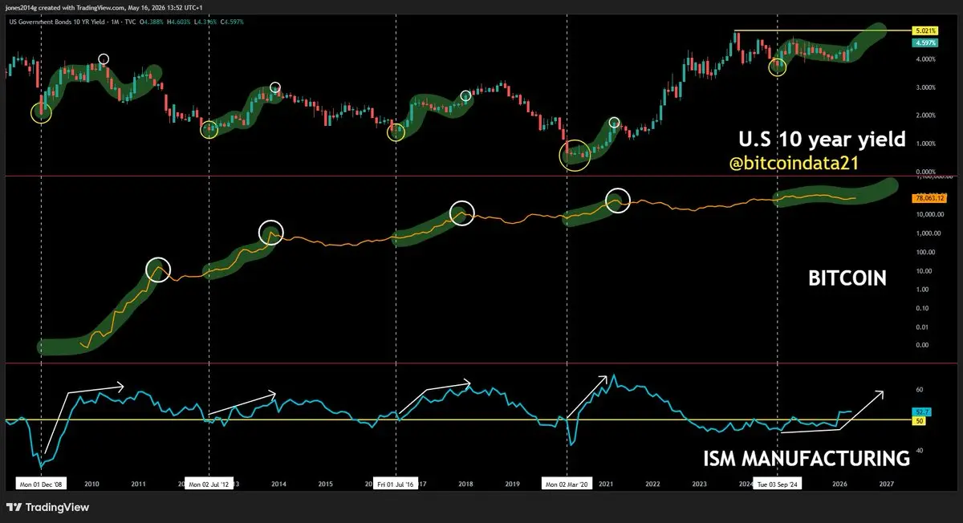Click the open value O4.388% in legend

(x=152, y=22)
